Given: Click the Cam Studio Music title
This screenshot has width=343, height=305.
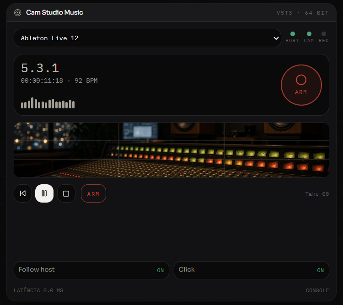Looking at the screenshot, I should pyautogui.click(x=54, y=12).
